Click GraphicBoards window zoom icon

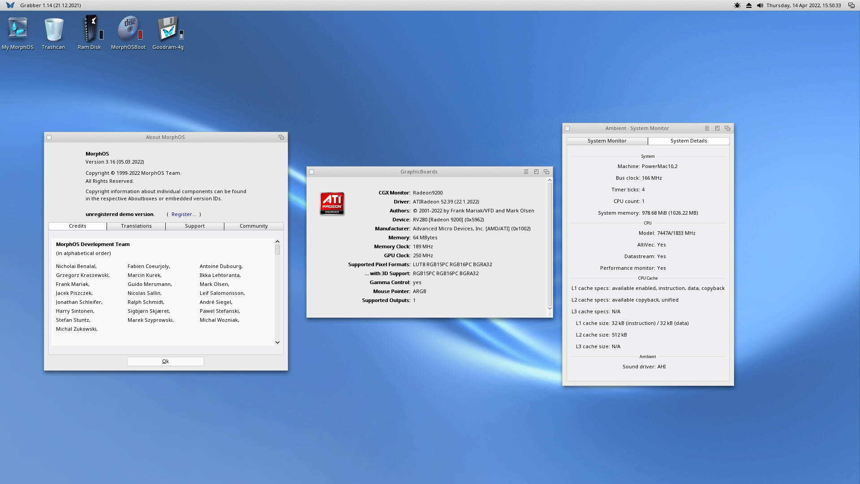click(x=536, y=172)
